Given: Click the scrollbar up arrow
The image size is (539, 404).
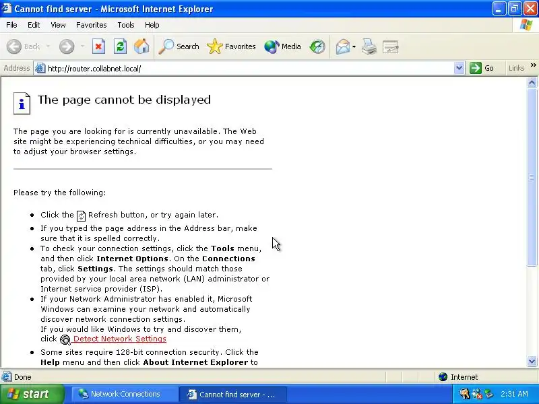Looking at the screenshot, I should 532,82.
